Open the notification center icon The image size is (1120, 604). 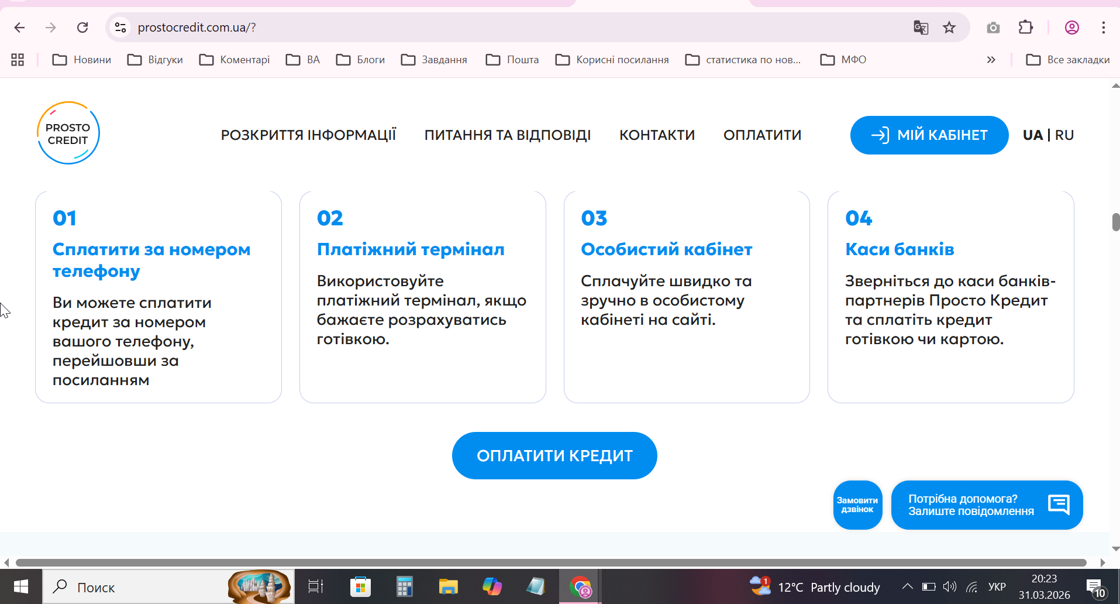click(1095, 587)
